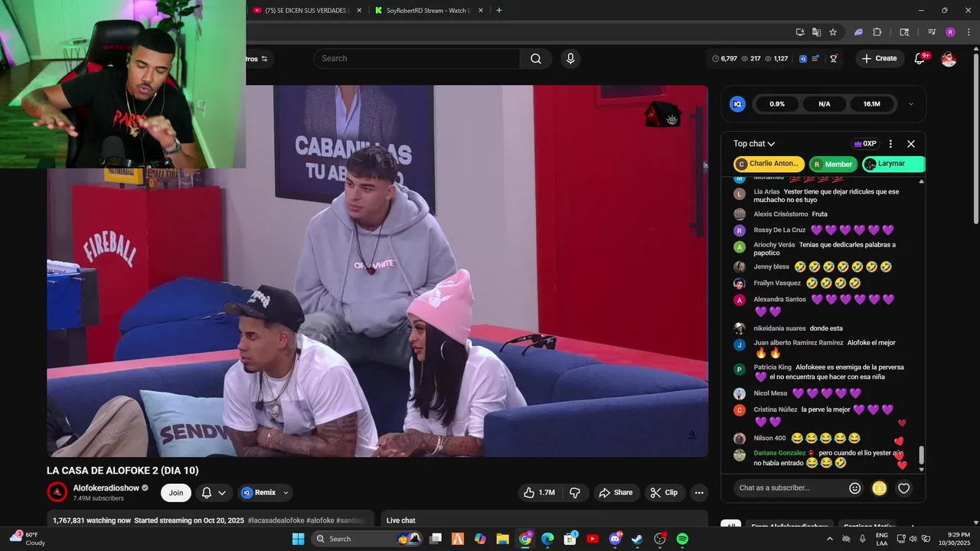Screen dimensions: 980x551
Task: Open the vidIQ trophy icon
Action: pyautogui.click(x=834, y=59)
